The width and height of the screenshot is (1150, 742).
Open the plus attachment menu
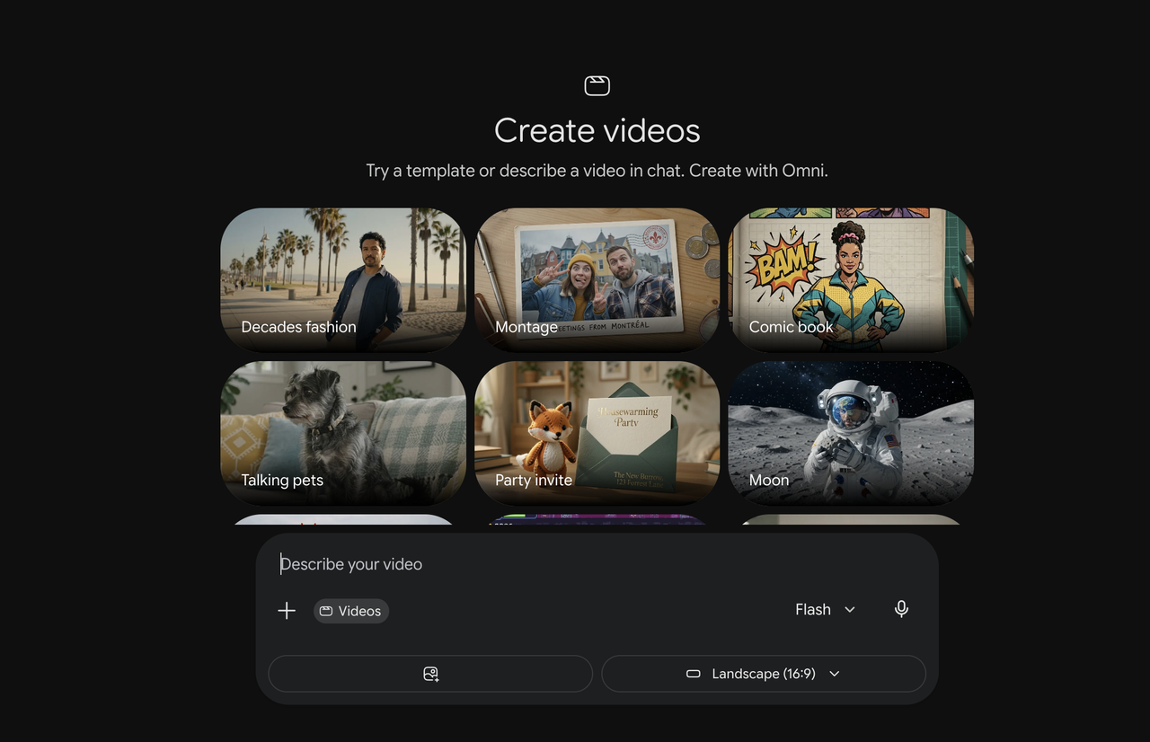click(x=287, y=611)
